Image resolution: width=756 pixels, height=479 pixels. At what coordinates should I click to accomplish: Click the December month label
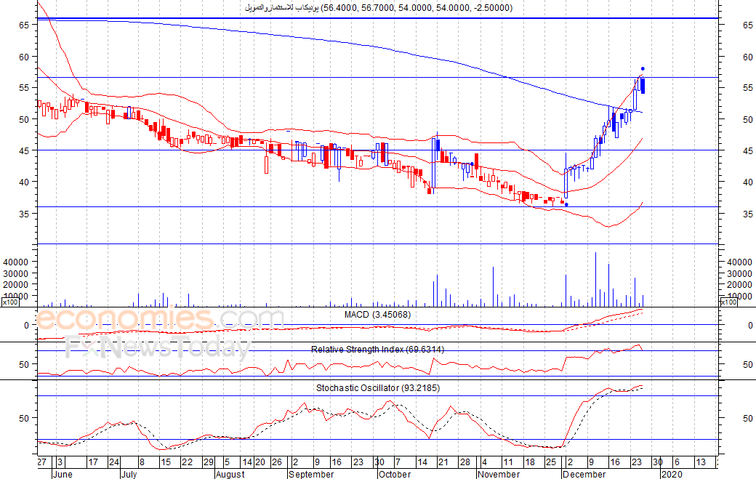pos(584,474)
